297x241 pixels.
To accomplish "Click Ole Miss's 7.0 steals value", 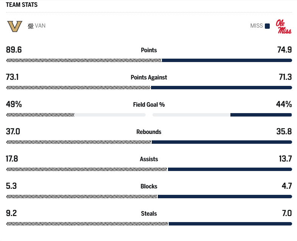I will point(286,213).
